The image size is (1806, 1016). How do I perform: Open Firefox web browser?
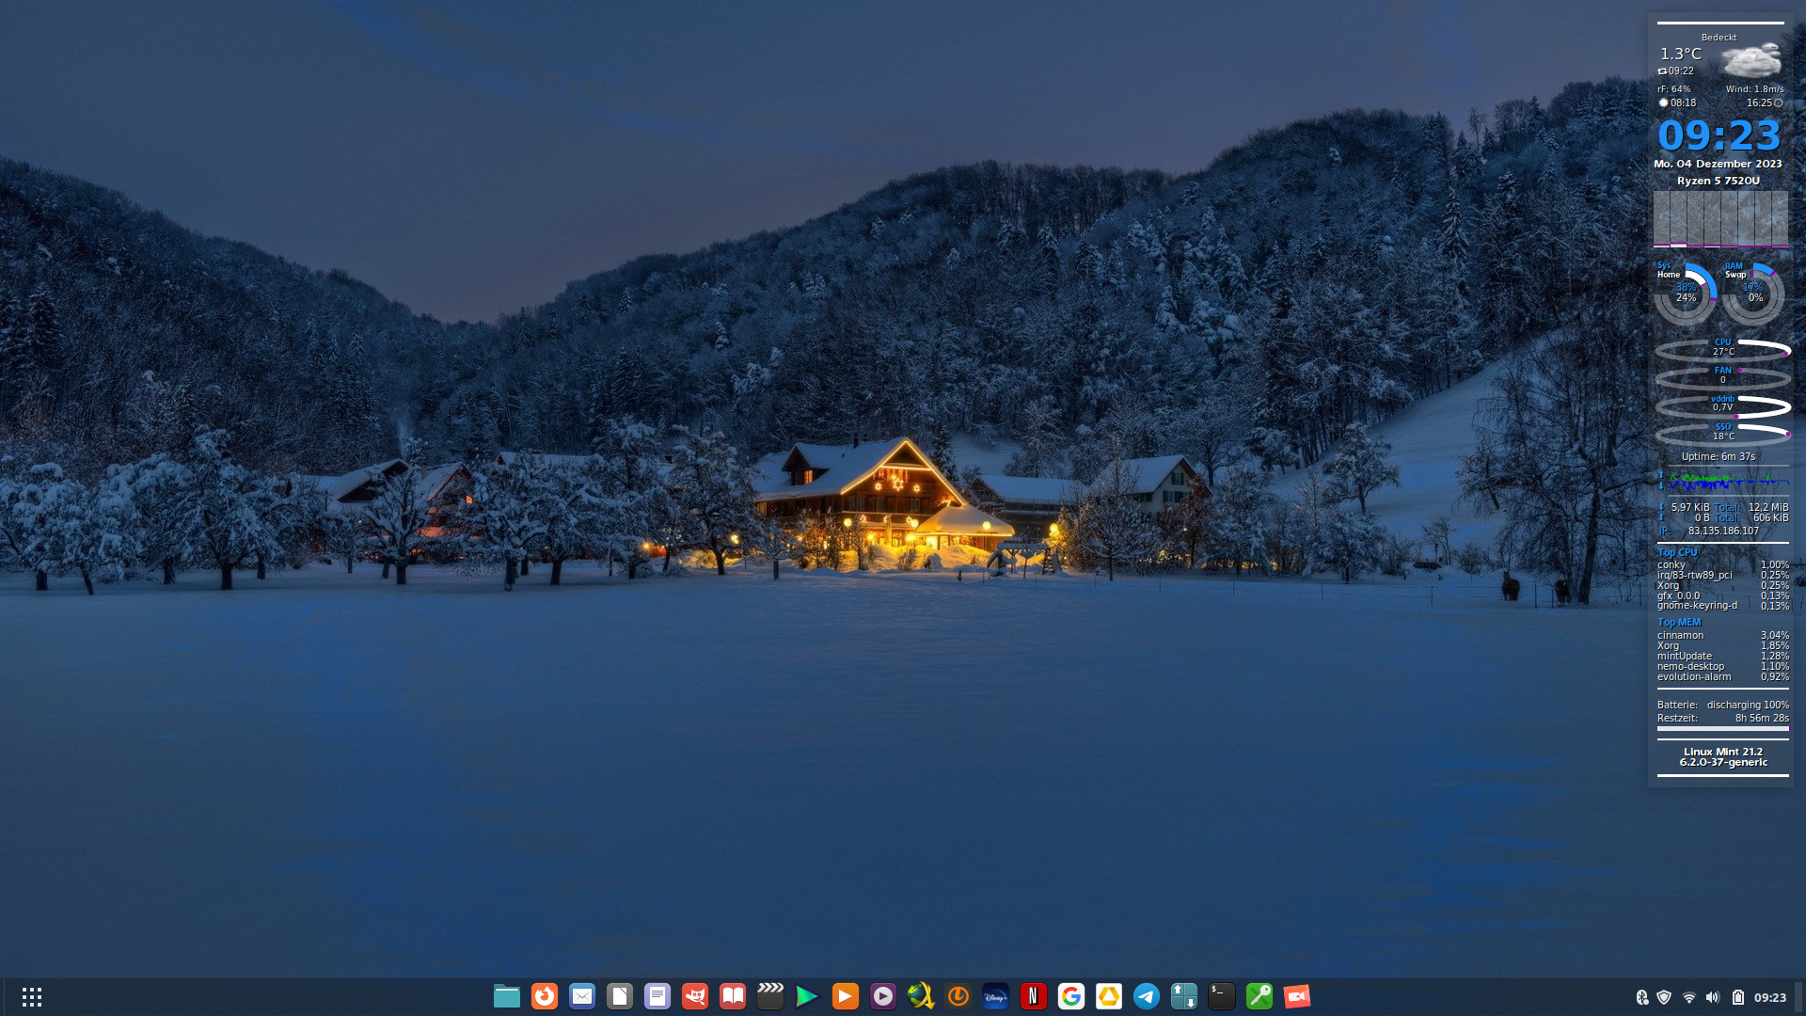click(545, 996)
